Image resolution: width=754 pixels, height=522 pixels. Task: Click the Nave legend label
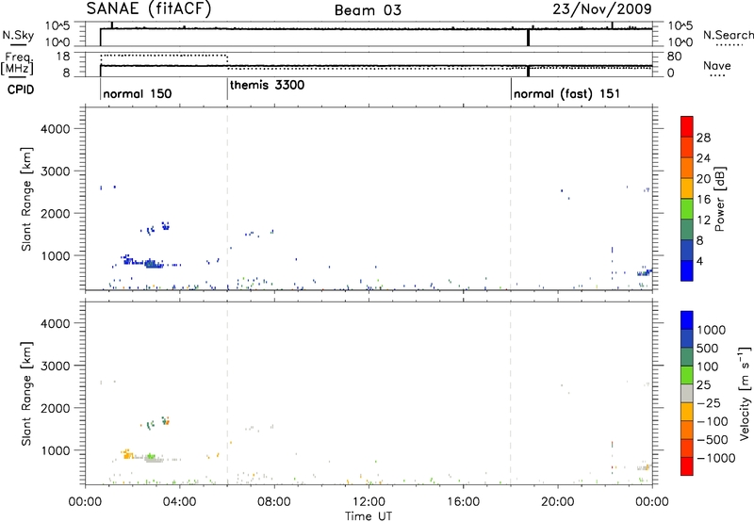pos(717,66)
